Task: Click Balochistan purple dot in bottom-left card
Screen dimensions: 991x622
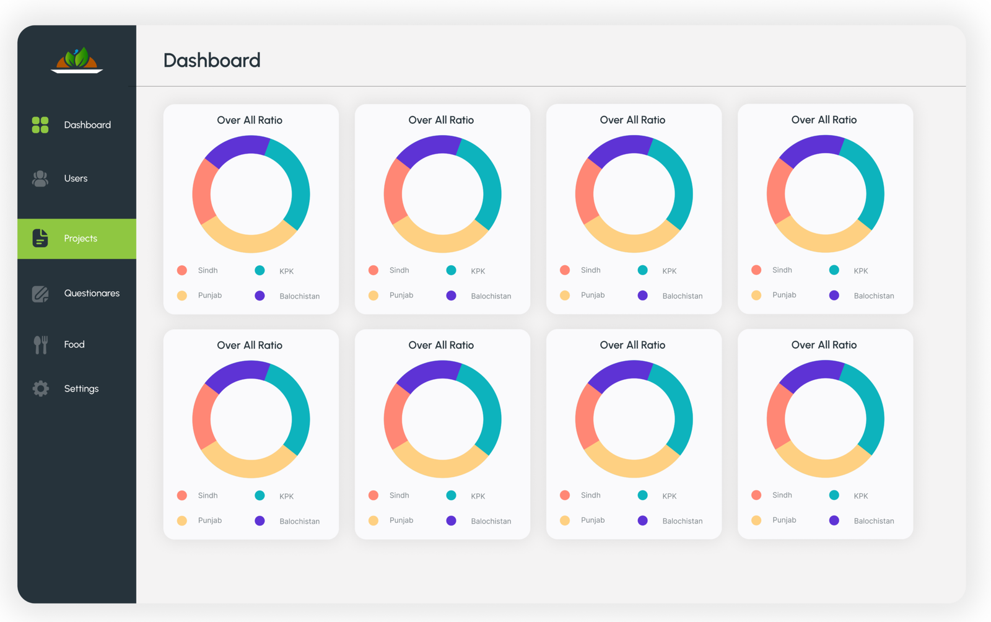Action: pyautogui.click(x=260, y=521)
